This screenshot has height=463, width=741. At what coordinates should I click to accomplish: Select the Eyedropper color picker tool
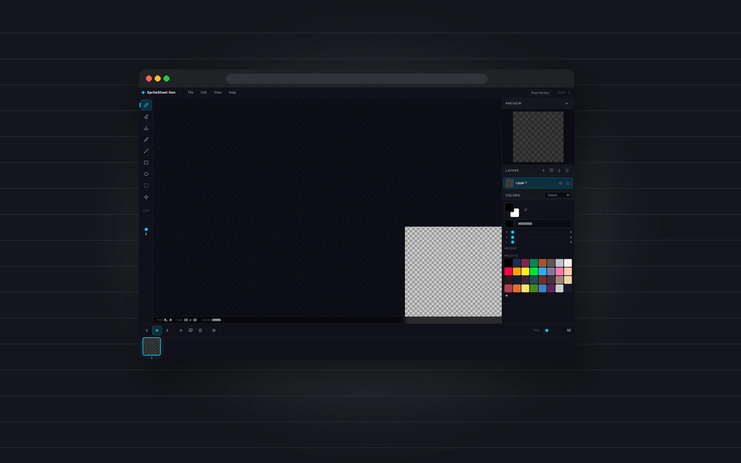tap(146, 139)
